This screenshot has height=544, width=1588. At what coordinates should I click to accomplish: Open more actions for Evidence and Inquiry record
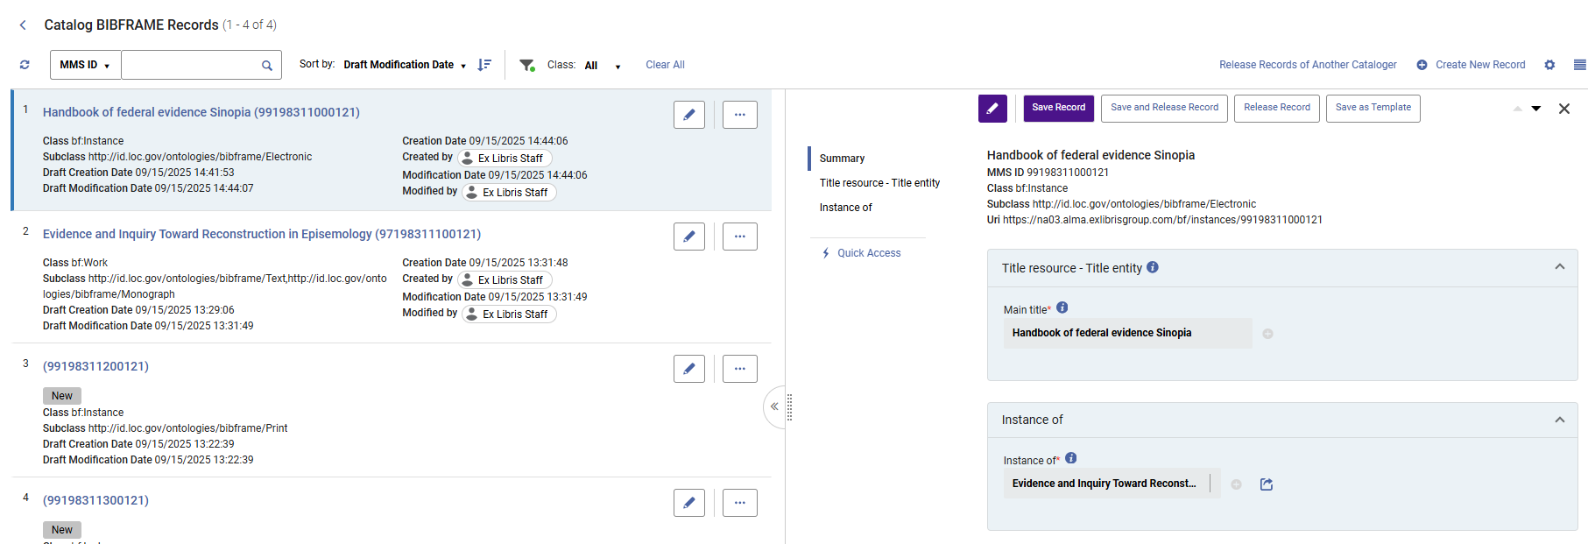739,237
